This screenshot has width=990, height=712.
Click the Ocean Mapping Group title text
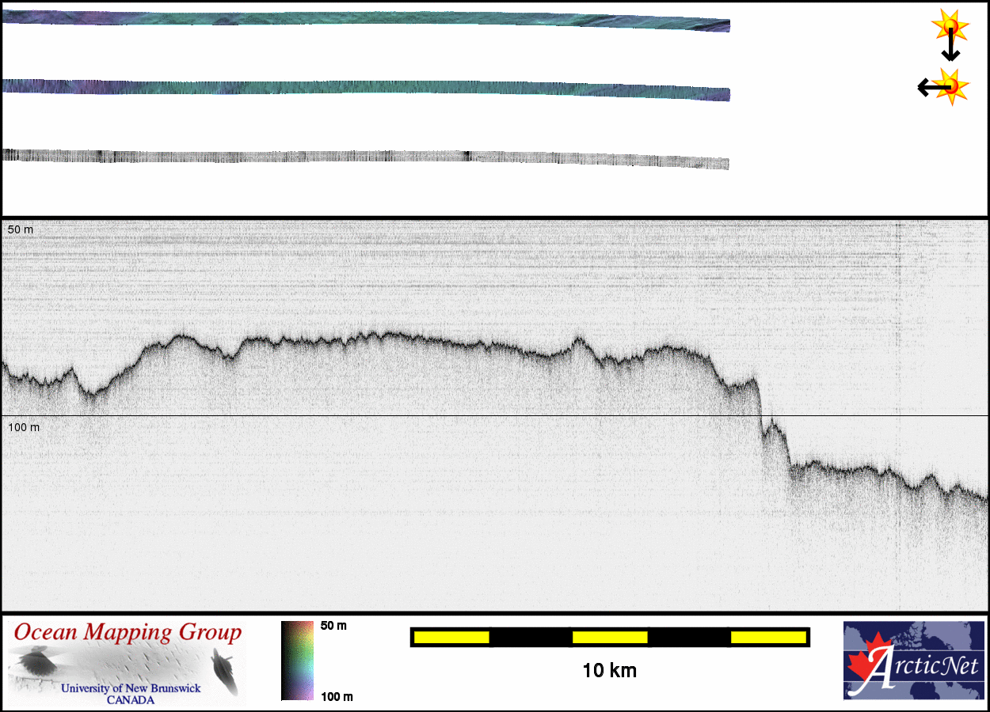click(x=128, y=633)
